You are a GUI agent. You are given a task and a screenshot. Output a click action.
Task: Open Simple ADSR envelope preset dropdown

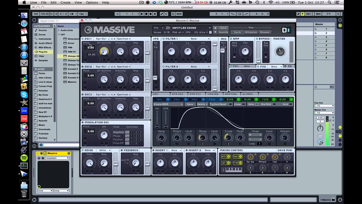[x=168, y=104]
